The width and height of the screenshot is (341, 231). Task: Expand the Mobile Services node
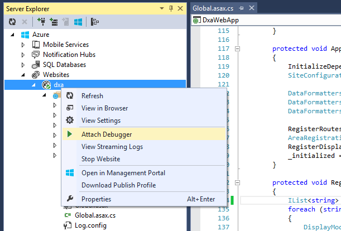tap(23, 45)
